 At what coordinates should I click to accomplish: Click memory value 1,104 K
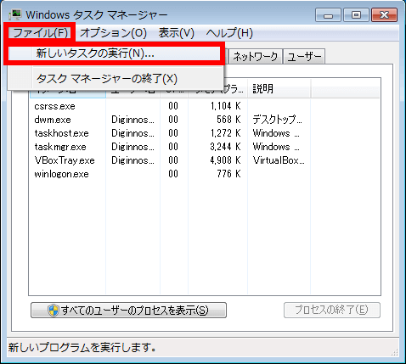click(x=226, y=106)
